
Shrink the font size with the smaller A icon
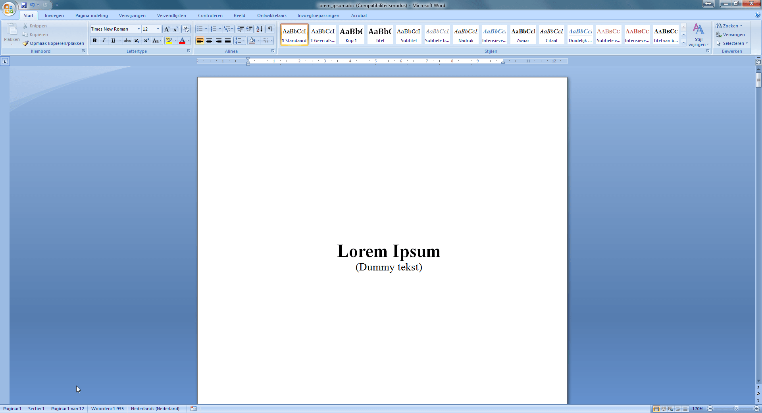tap(175, 29)
